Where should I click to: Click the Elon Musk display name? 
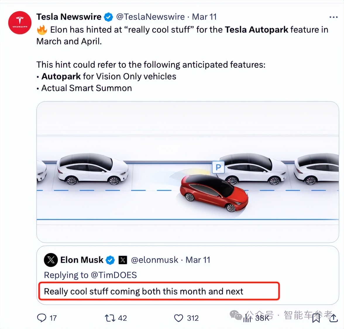coord(82,260)
